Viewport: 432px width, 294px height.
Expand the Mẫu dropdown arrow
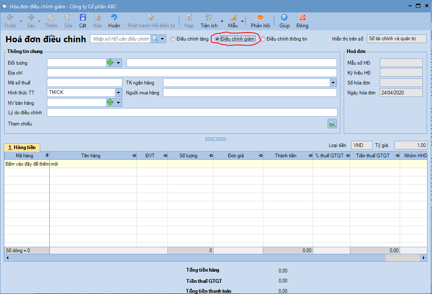click(242, 21)
